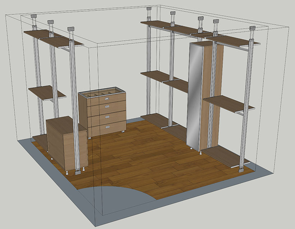Click the far-right pole's floor foot
The width and height of the screenshot is (295, 229).
(241, 170)
